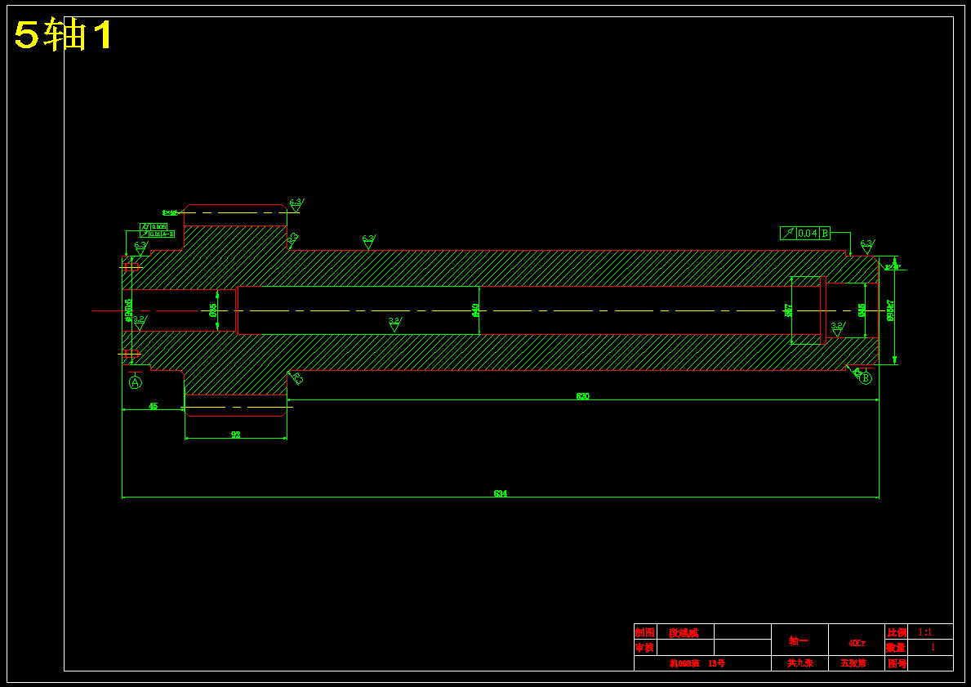Select the overall length dimension 634
Image resolution: width=971 pixels, height=687 pixels.
click(x=501, y=493)
